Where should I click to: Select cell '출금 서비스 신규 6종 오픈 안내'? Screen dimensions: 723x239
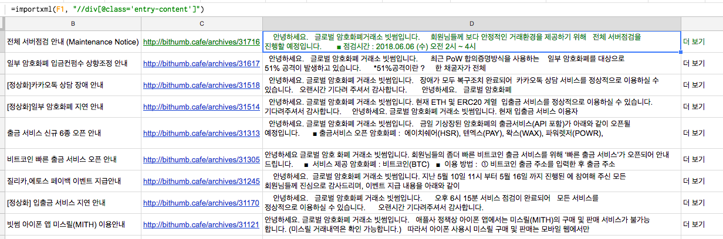(x=73, y=133)
